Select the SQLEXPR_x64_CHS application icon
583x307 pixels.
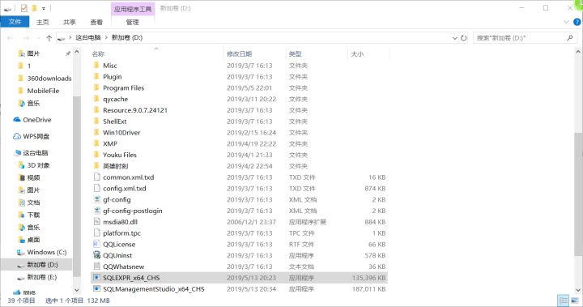pyautogui.click(x=96, y=278)
